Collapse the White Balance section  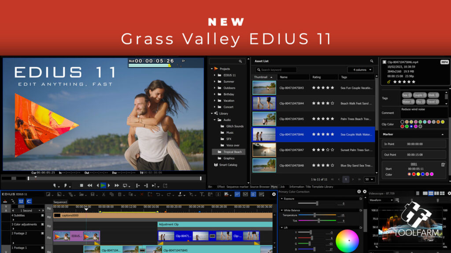282,210
